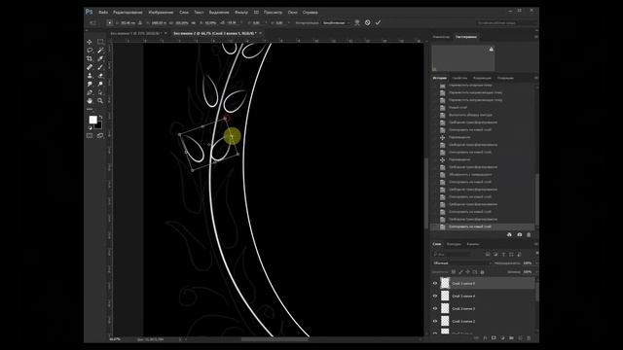Open the 'Изображение' menu
The width and height of the screenshot is (623, 350).
pyautogui.click(x=161, y=13)
